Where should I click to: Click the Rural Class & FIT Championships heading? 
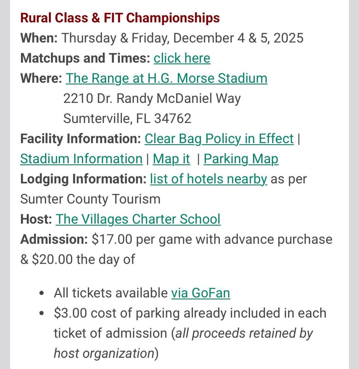pos(120,18)
